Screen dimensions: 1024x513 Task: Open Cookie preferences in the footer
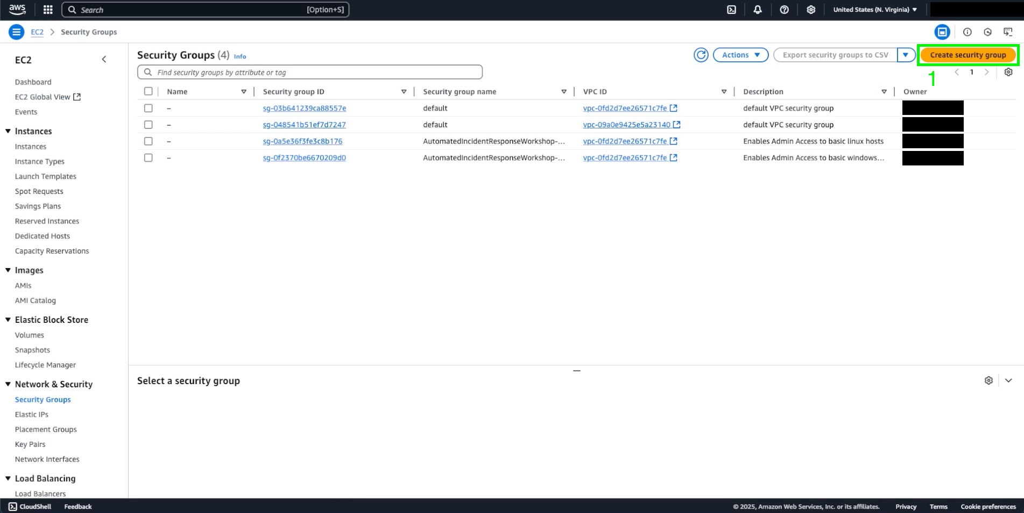pyautogui.click(x=988, y=507)
